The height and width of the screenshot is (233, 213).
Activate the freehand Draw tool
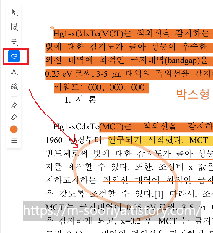pyautogui.click(x=14, y=56)
